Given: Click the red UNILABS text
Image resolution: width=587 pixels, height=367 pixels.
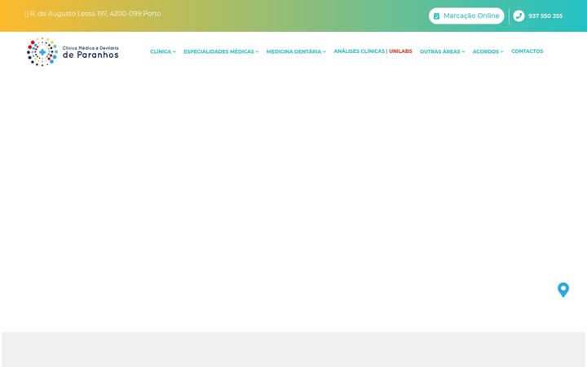Looking at the screenshot, I should coord(400,51).
